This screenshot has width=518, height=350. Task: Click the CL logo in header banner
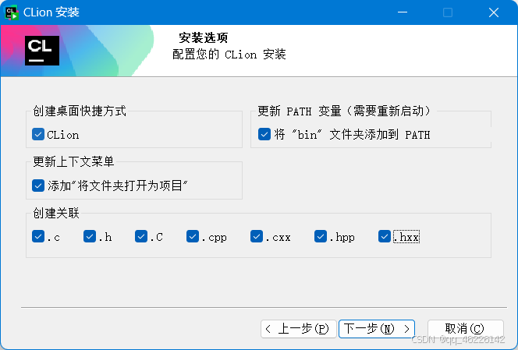pos(42,51)
